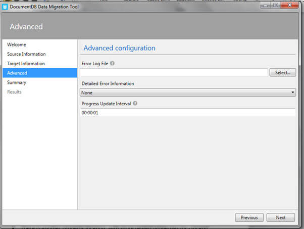Maximize the Data Migration Tool window
This screenshot has width=304, height=229.
[275, 5]
